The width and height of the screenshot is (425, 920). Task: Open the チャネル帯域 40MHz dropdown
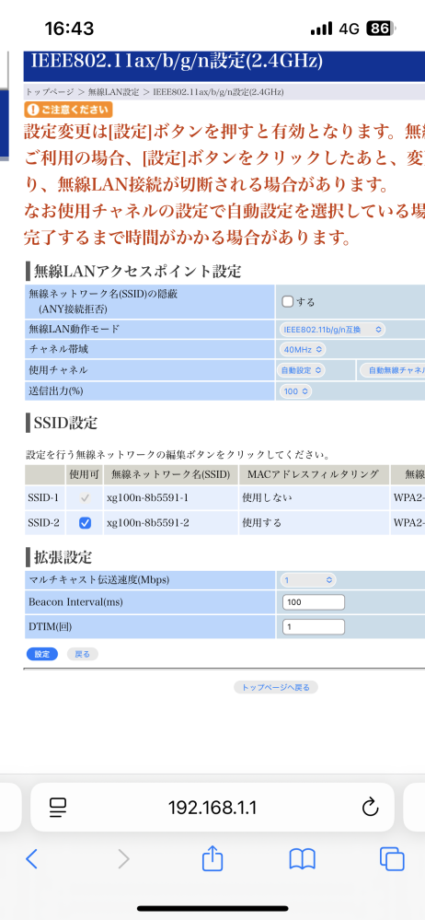[303, 350]
